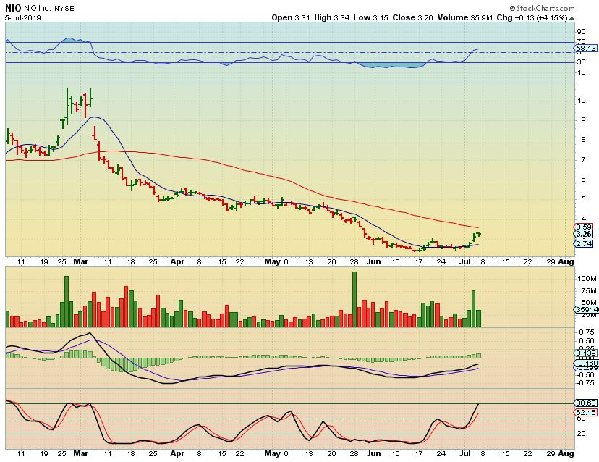This screenshot has width=599, height=462.
Task: Click the 'Volume 35.9M' header value
Action: tap(464, 17)
